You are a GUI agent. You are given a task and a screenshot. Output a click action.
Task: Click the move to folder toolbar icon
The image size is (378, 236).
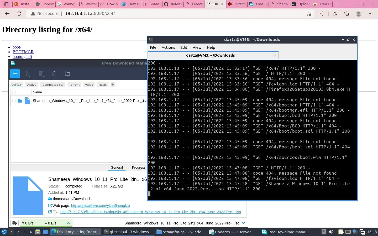click(x=67, y=74)
